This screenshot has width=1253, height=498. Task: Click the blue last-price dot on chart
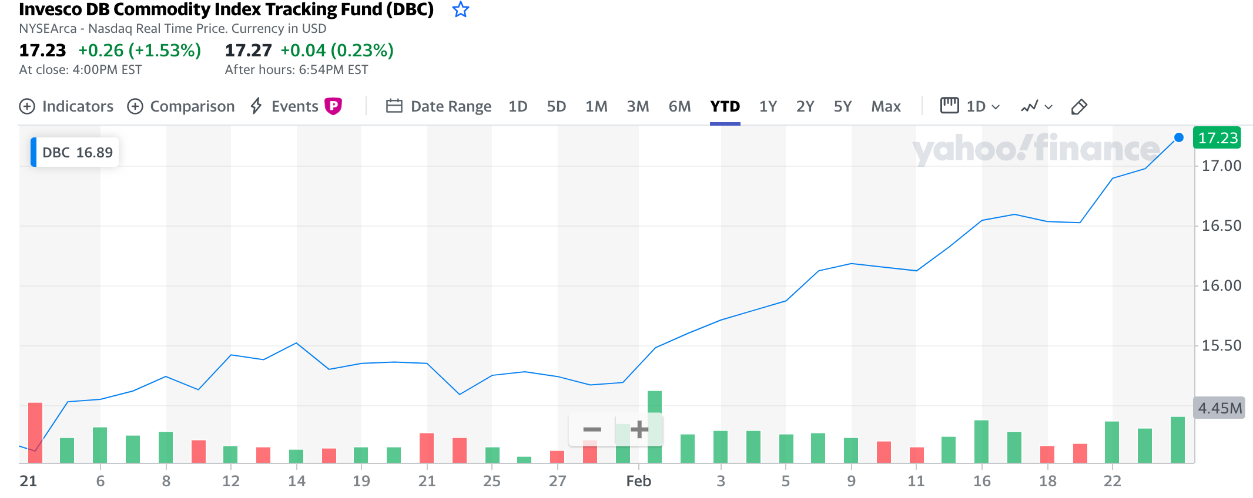click(x=1178, y=137)
